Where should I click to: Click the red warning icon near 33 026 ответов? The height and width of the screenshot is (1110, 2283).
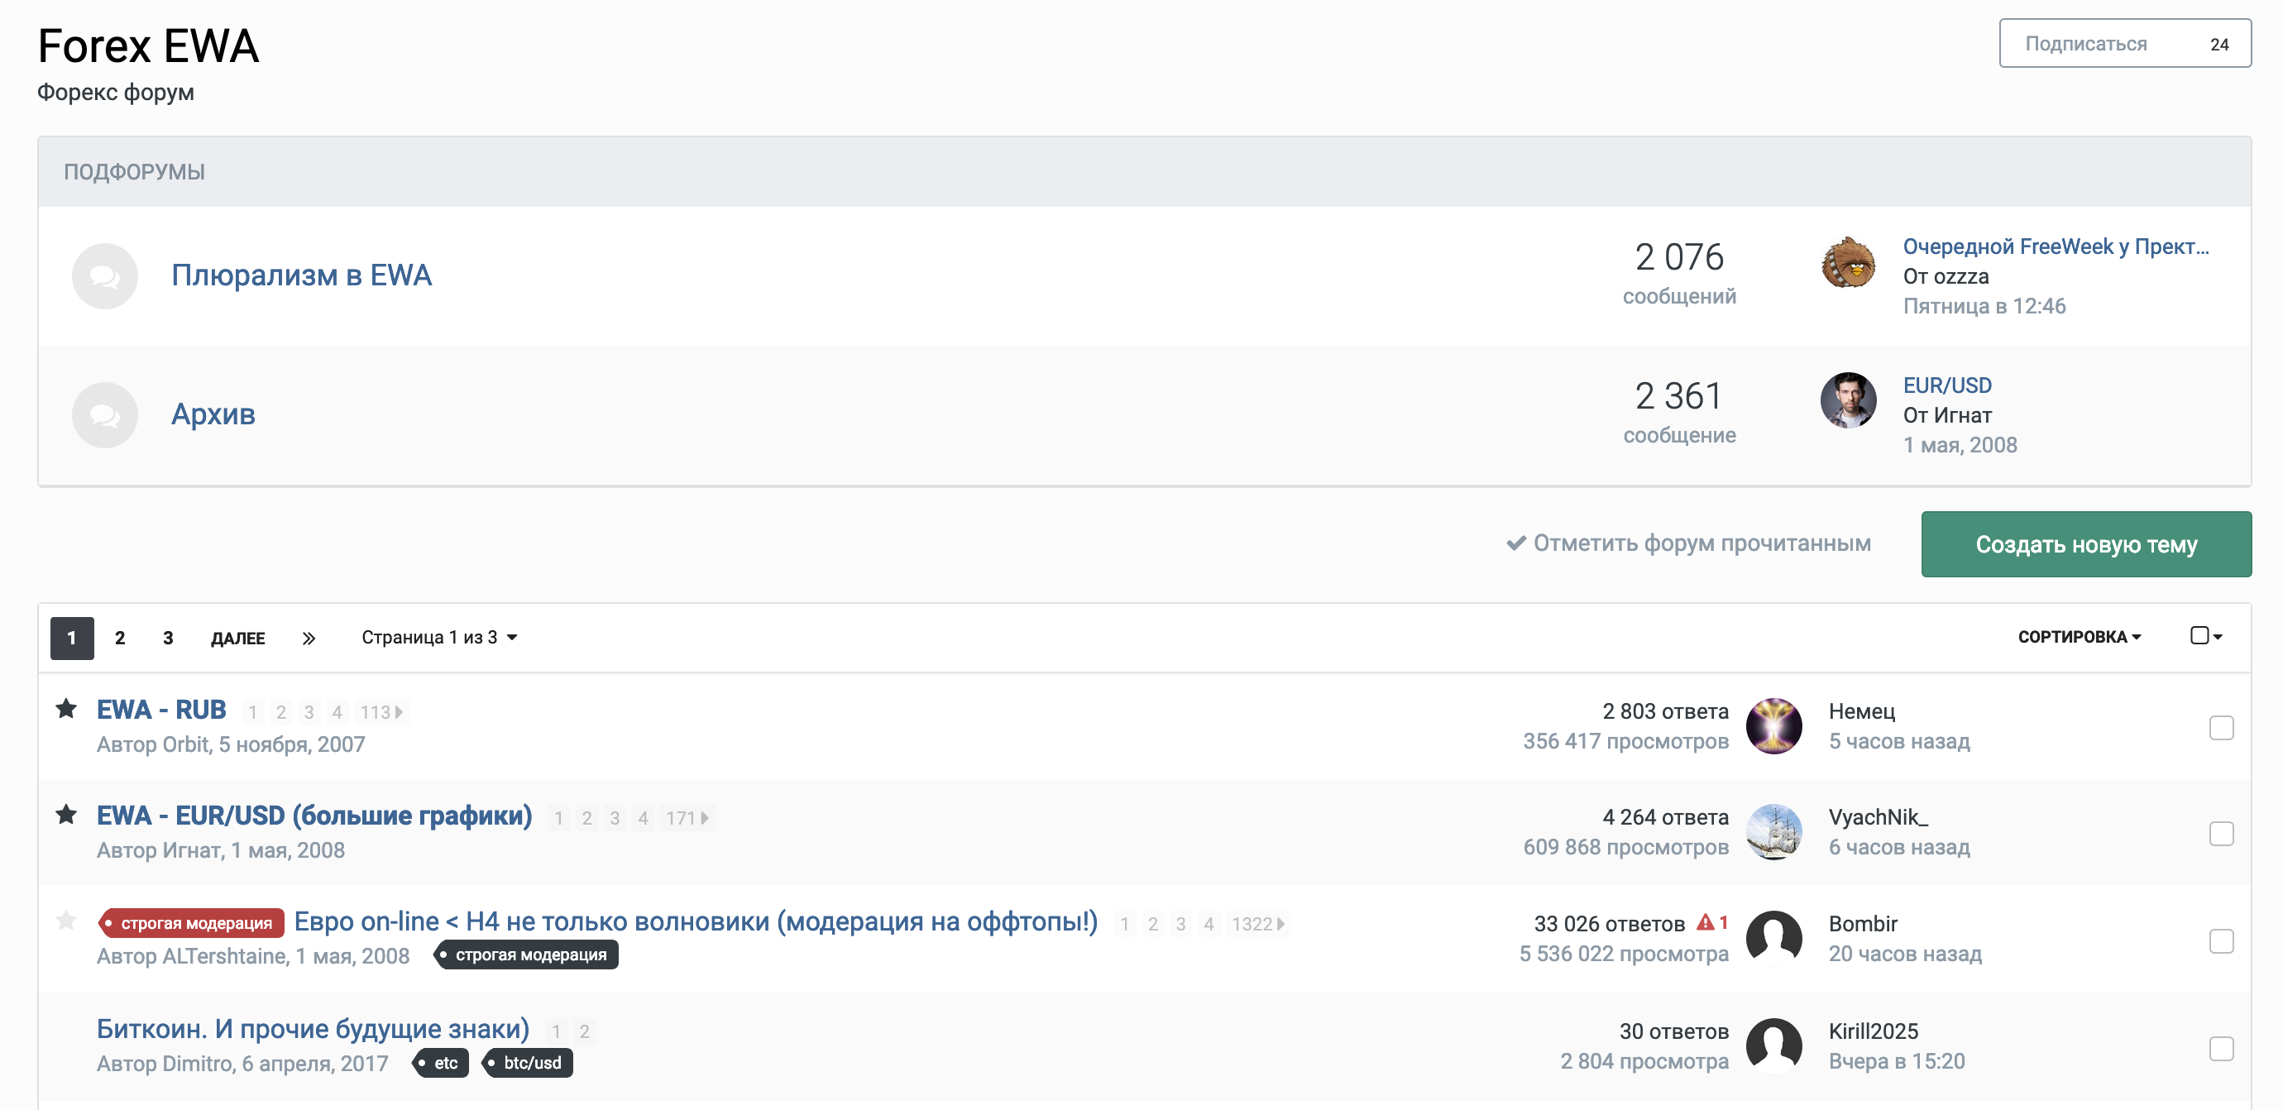(1705, 922)
